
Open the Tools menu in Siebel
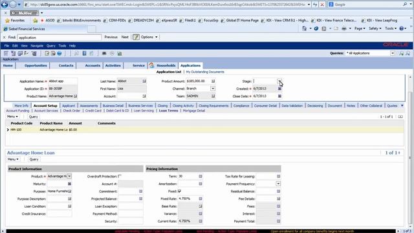coord(62,46)
